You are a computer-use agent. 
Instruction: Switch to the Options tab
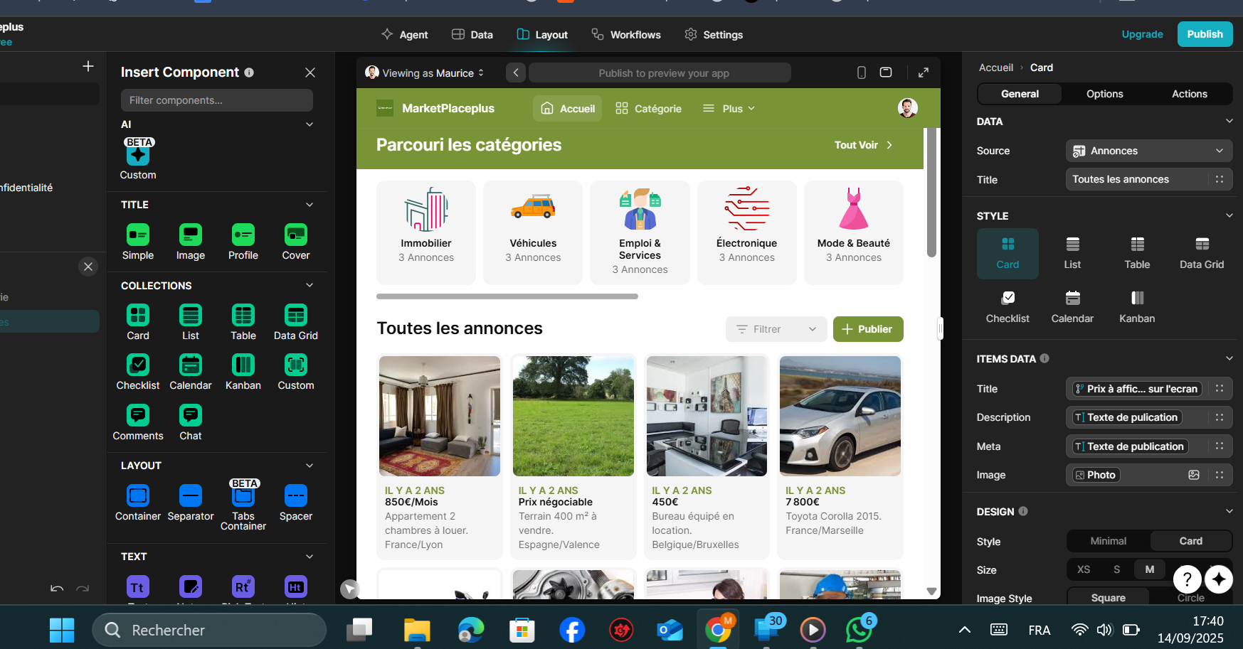pos(1104,94)
